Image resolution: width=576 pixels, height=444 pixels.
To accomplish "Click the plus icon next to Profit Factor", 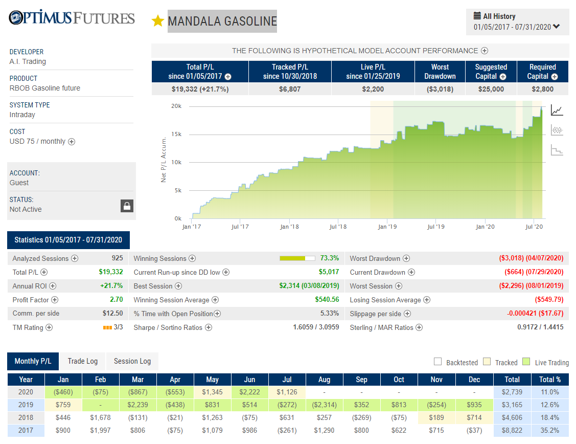I will point(55,300).
